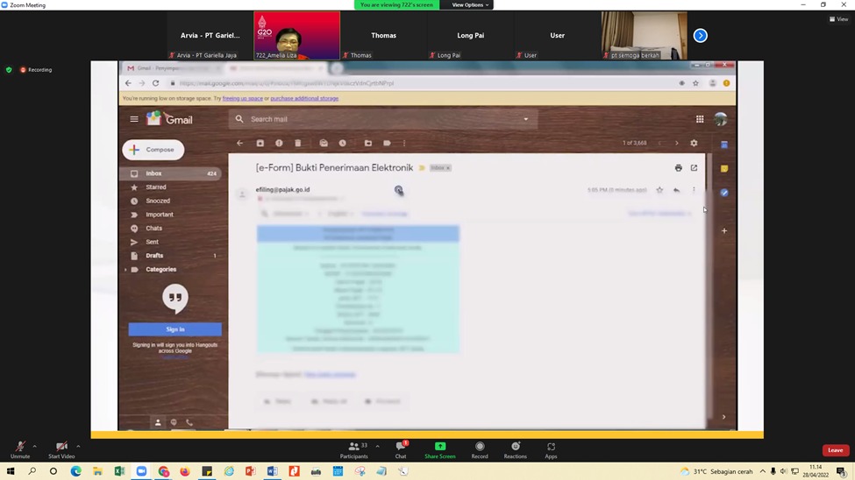Open the Reactions menu
855x480 pixels.
click(x=515, y=449)
